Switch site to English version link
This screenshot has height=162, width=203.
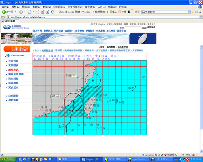pos(102,24)
